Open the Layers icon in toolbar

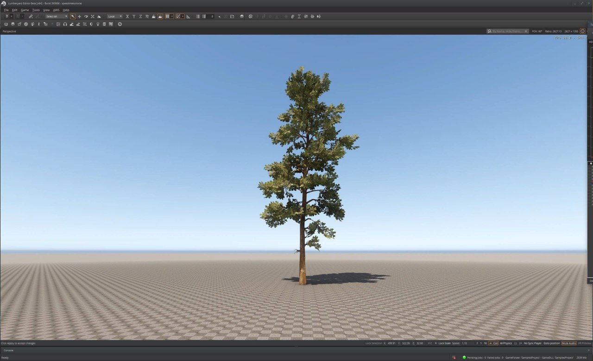pos(241,16)
